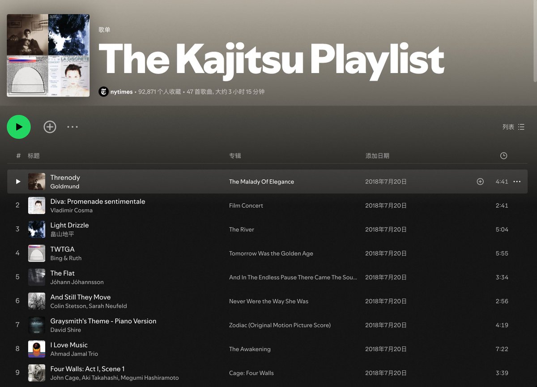
Task: Open Goldmund artist page
Action: [x=65, y=186]
